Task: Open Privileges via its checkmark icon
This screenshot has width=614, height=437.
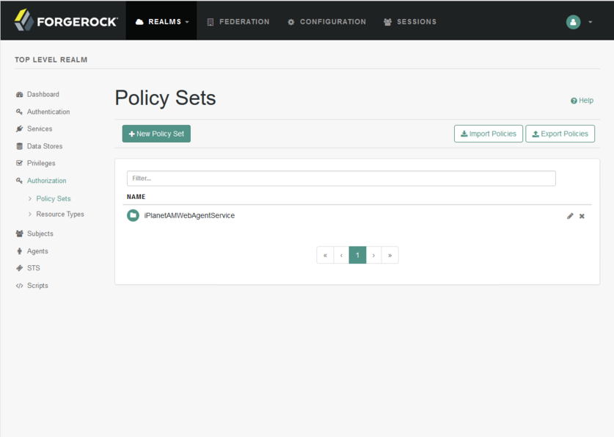Action: pos(20,163)
